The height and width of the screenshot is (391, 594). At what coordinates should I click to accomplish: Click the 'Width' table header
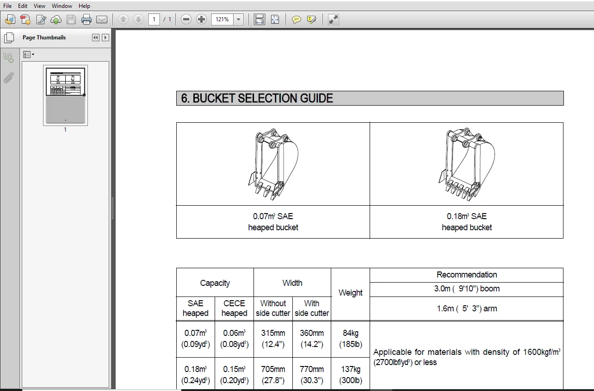292,283
